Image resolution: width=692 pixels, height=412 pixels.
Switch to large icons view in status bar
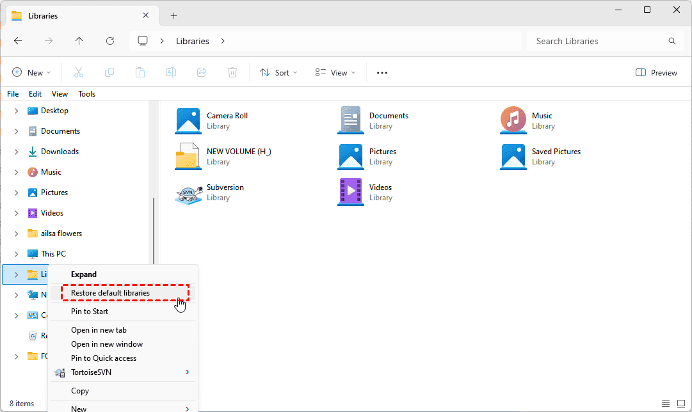pos(681,404)
